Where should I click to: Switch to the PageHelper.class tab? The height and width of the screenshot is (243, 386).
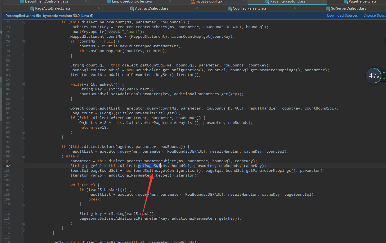click(x=362, y=2)
